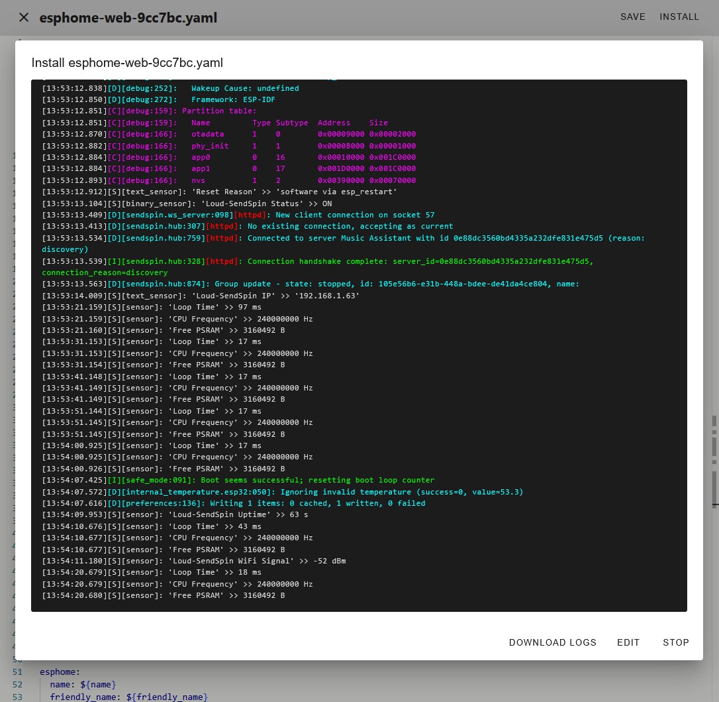
Task: Click the SAVE button in the header
Action: click(x=632, y=17)
